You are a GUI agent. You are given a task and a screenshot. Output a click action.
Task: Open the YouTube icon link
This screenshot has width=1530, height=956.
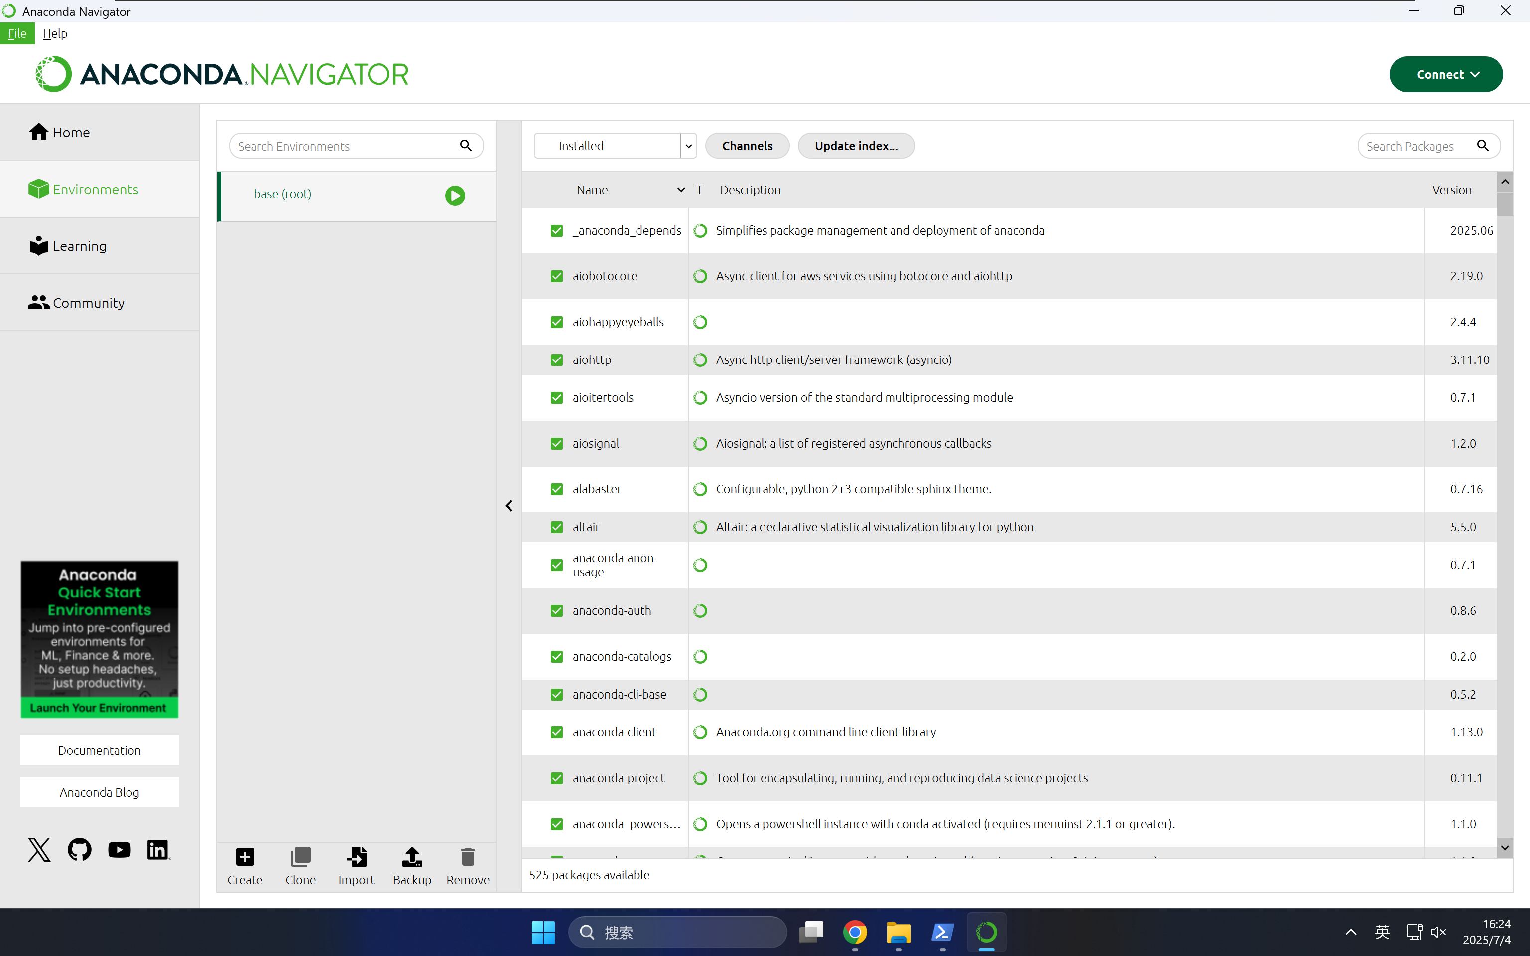[119, 850]
